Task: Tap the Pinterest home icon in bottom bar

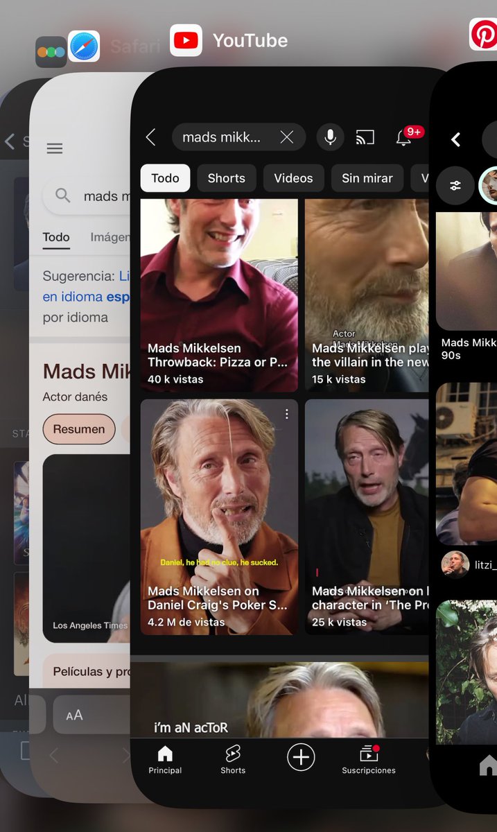Action: (488, 765)
